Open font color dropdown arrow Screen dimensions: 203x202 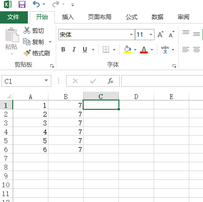[x=152, y=50]
